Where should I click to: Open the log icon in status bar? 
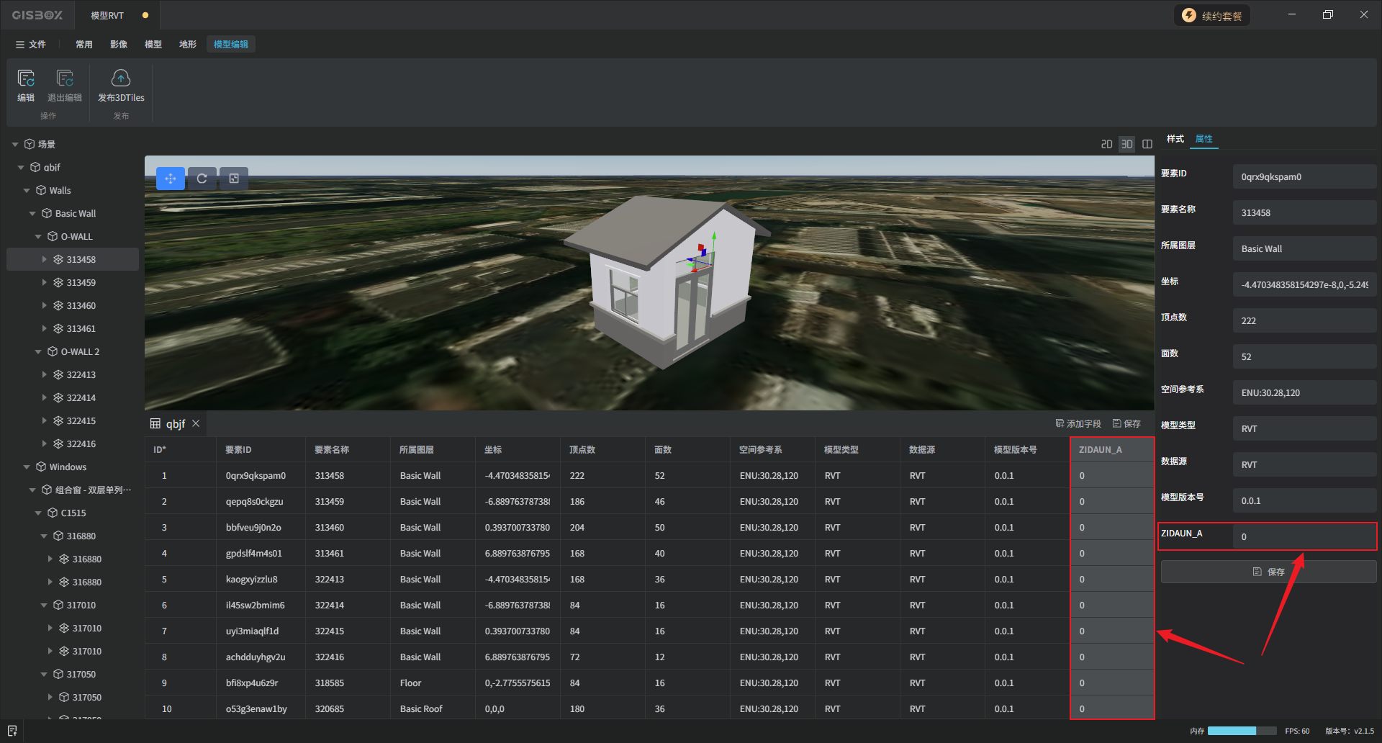[x=12, y=731]
